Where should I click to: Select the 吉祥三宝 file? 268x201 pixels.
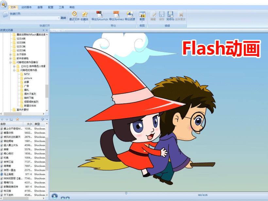[8, 162]
